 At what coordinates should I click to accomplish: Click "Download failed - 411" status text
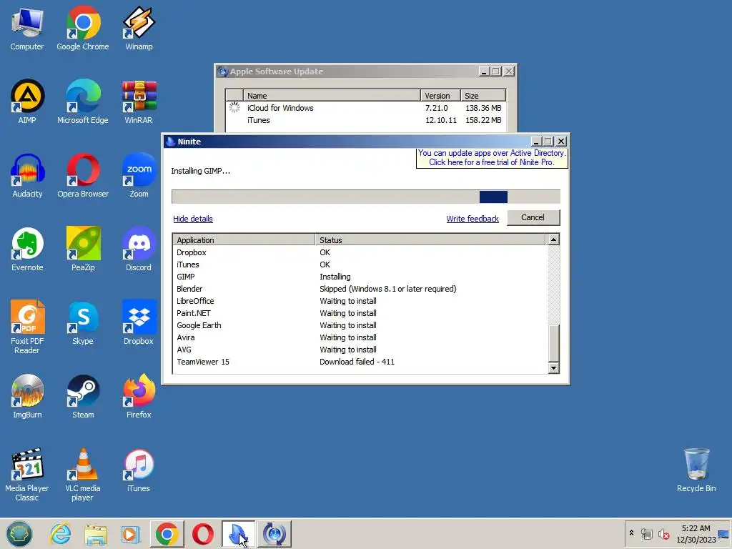coord(357,361)
